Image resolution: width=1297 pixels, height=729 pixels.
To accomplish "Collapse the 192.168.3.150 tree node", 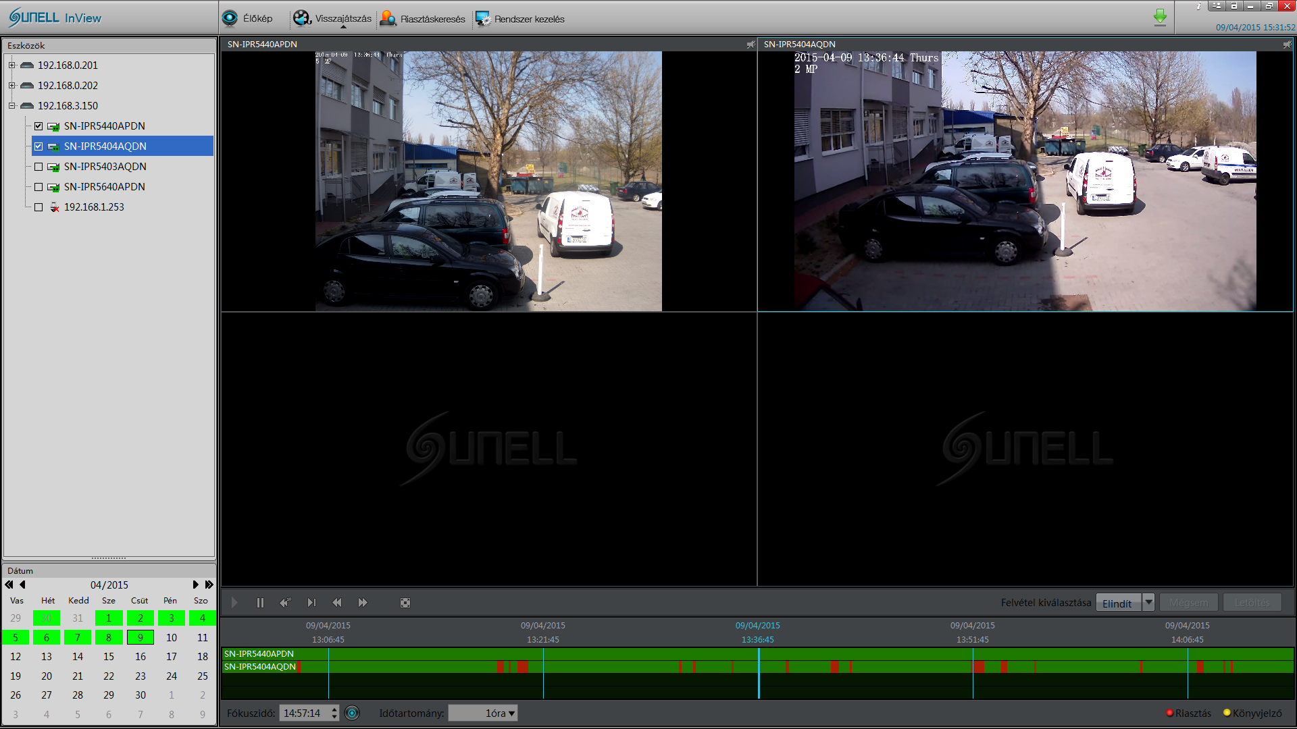I will 11,106.
